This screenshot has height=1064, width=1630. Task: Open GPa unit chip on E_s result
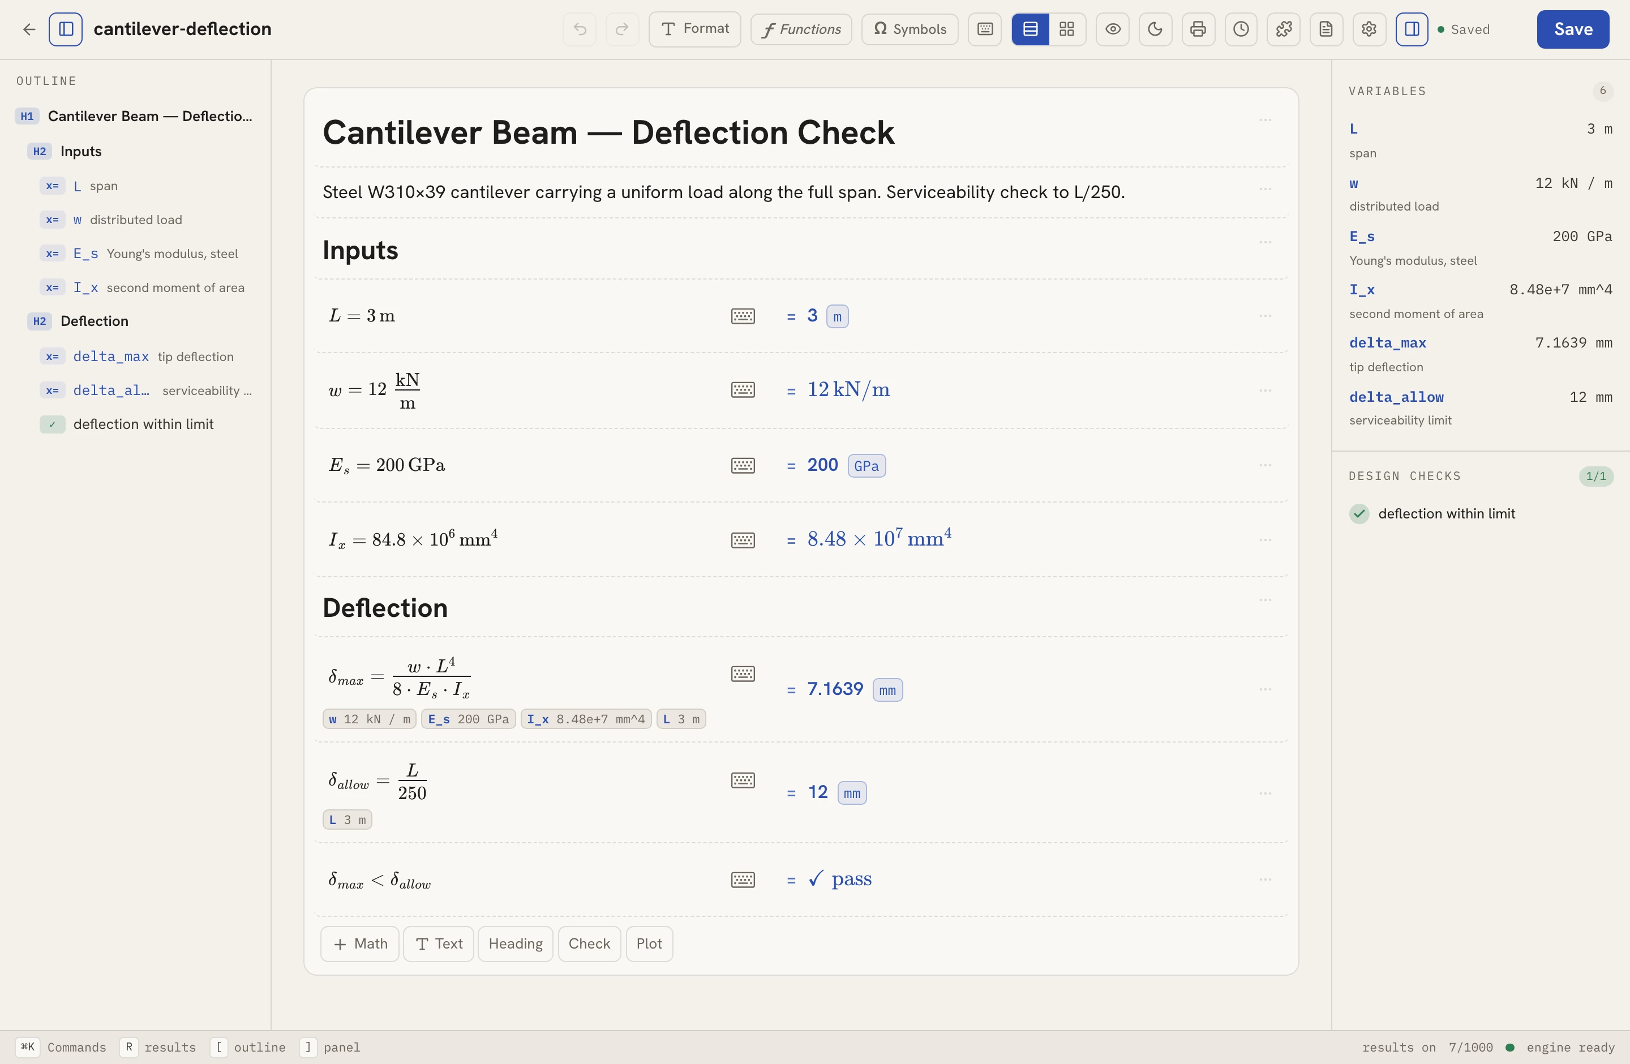click(867, 466)
